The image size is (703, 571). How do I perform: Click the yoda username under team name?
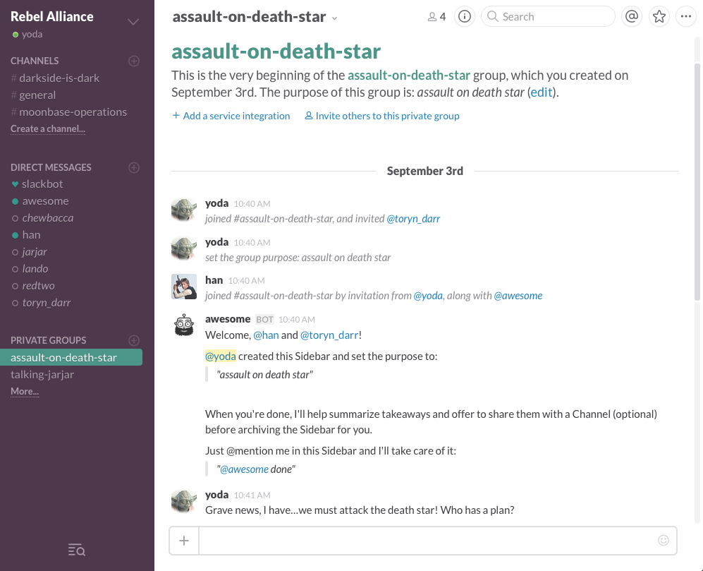pyautogui.click(x=32, y=35)
